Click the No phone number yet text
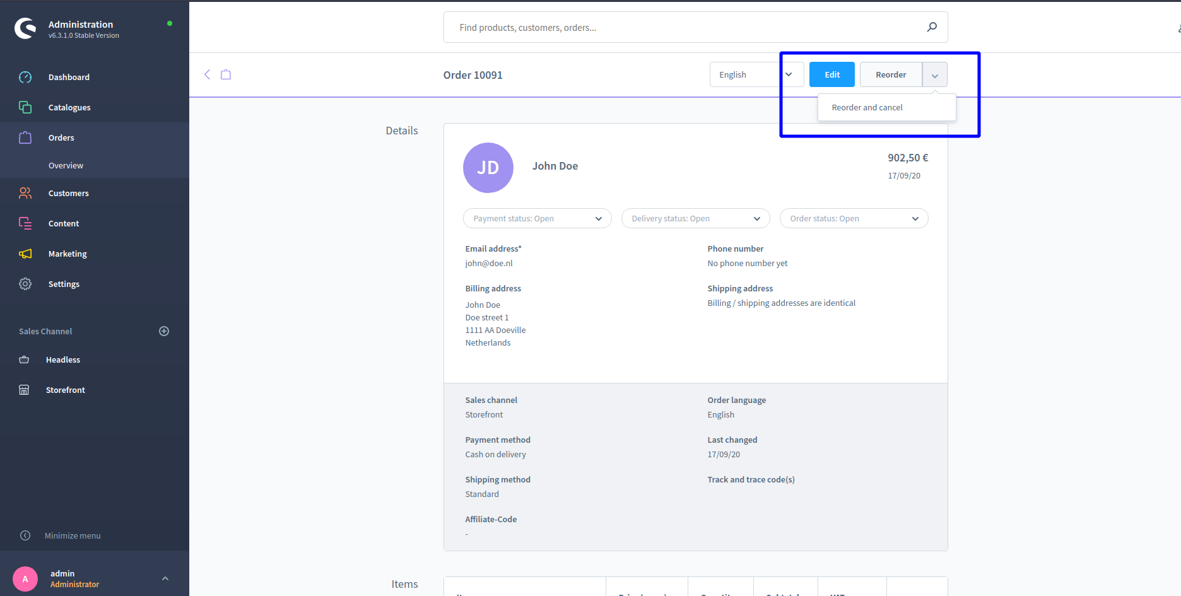 point(748,263)
